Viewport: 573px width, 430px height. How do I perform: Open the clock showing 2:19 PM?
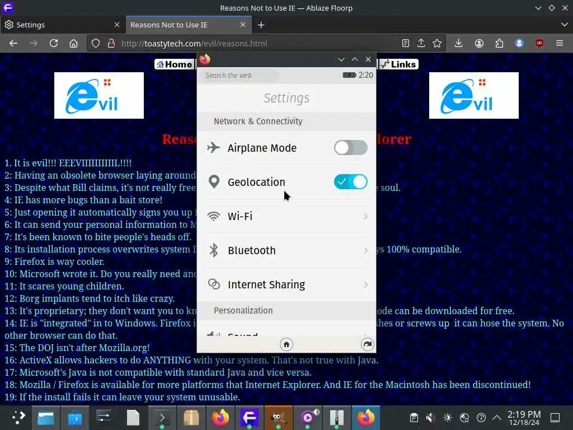pos(524,418)
